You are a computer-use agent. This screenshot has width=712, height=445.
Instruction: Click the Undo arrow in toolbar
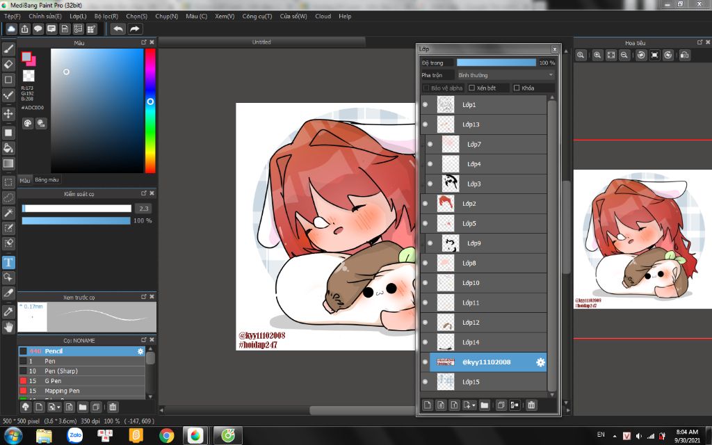118,29
